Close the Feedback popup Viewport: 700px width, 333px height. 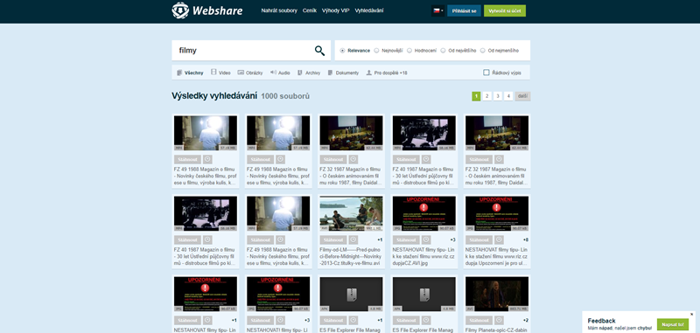[x=691, y=315]
